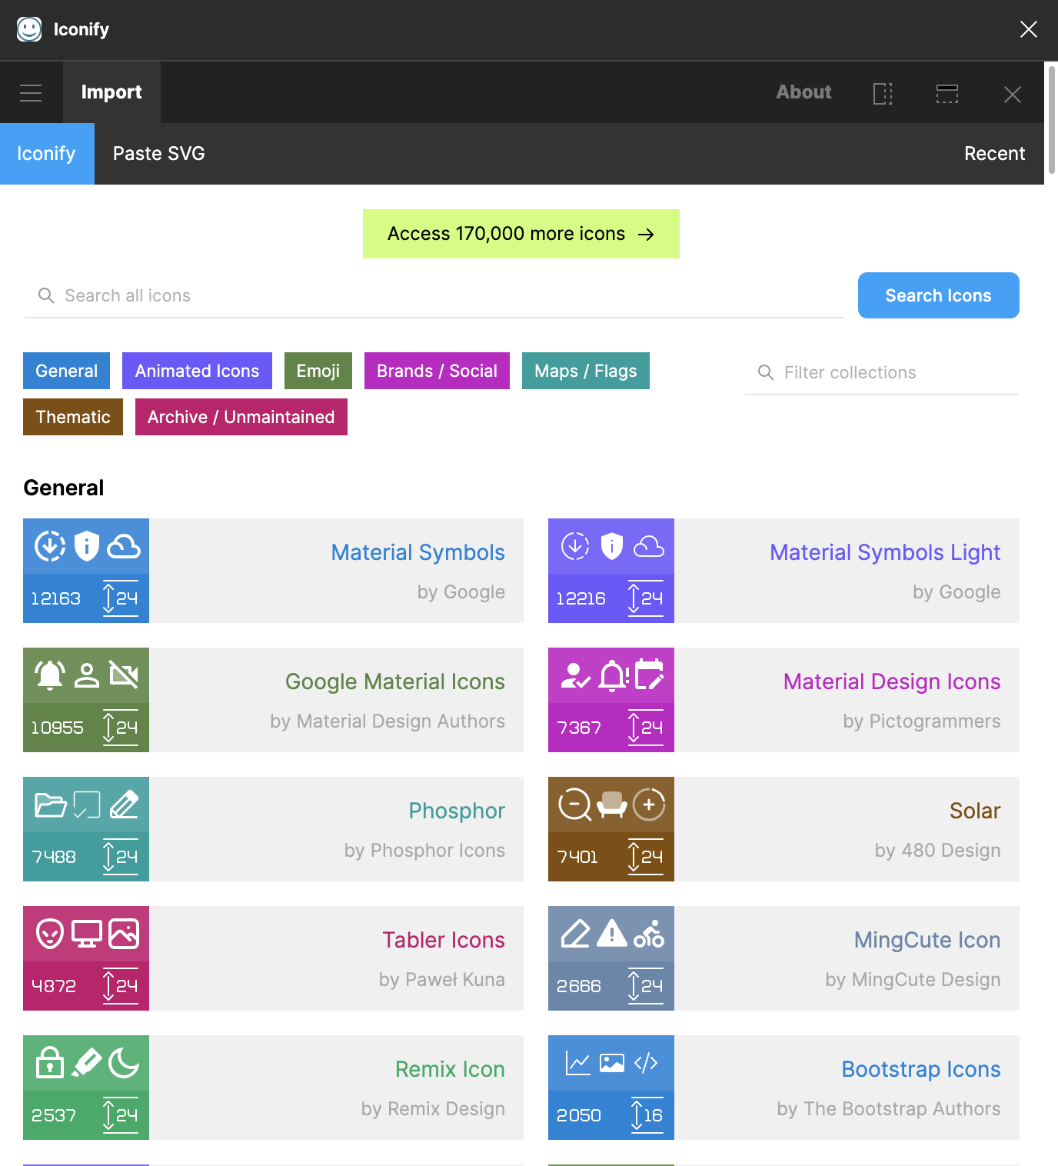Open the Material Symbols Light collection
This screenshot has height=1166, width=1058.
click(x=885, y=552)
